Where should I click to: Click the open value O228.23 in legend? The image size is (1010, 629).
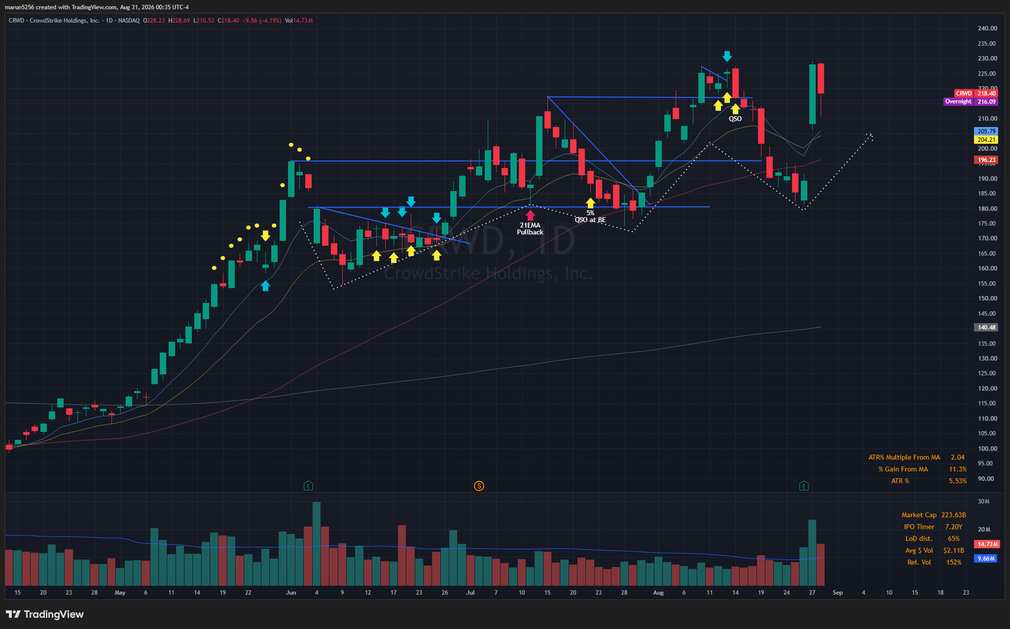coord(154,20)
